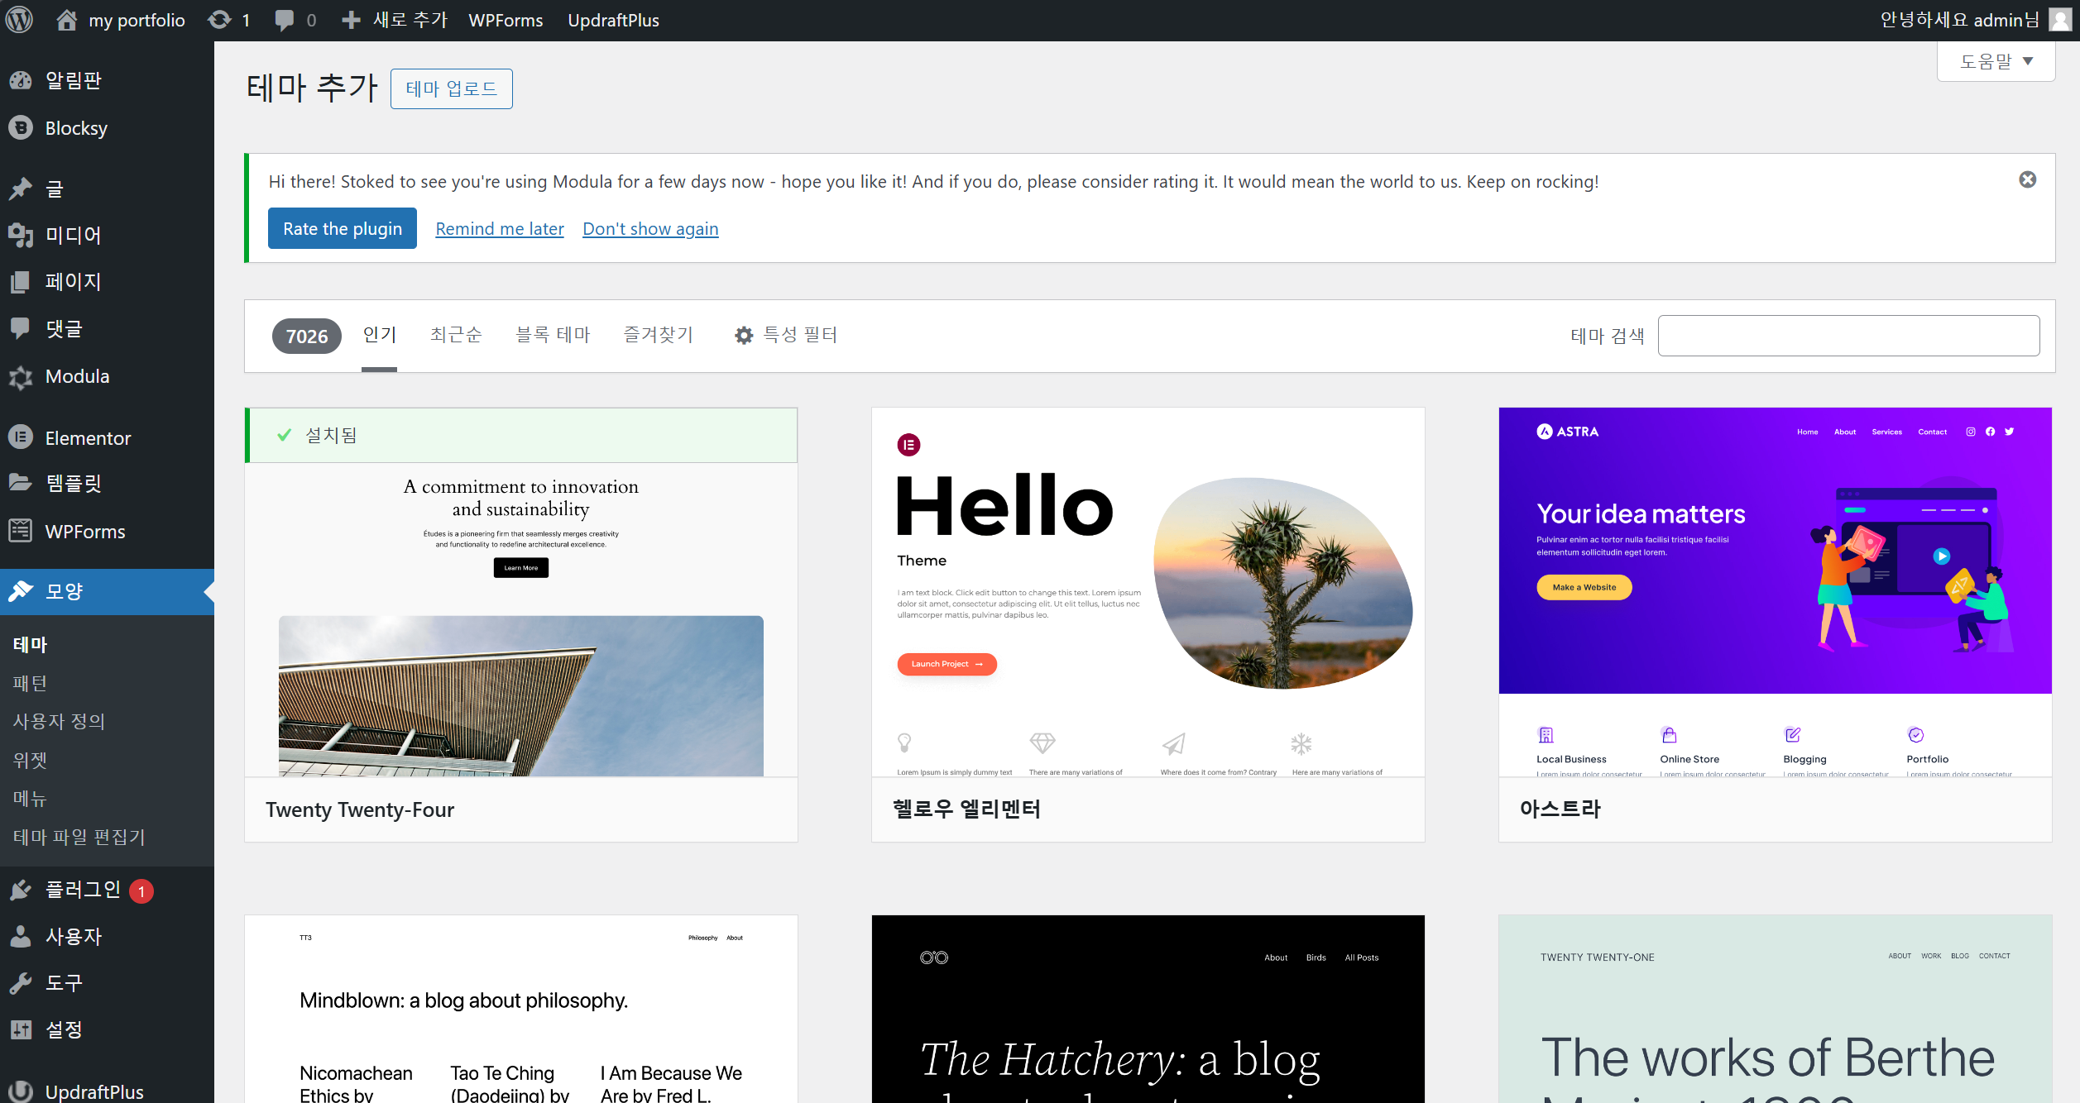Select the Astra theme thumbnail
Screen dimensions: 2080x1103
click(1775, 591)
